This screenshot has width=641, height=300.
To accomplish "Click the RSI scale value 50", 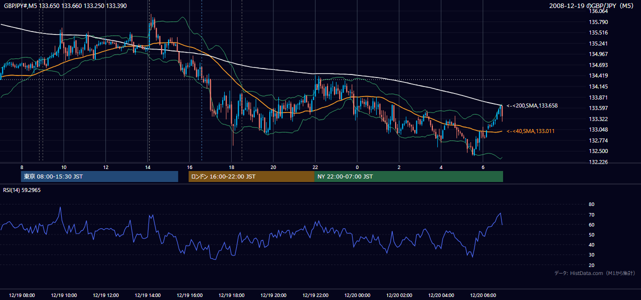I will pyautogui.click(x=591, y=234).
